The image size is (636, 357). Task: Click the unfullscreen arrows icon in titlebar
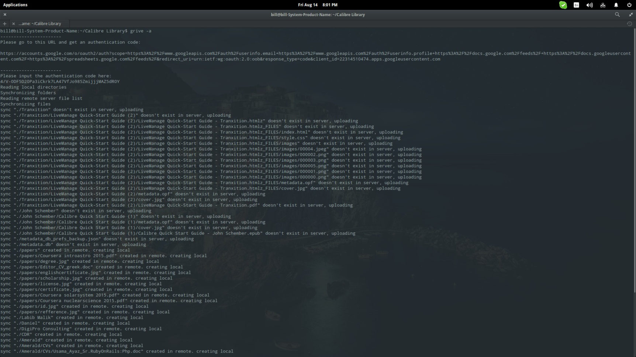tap(630, 15)
